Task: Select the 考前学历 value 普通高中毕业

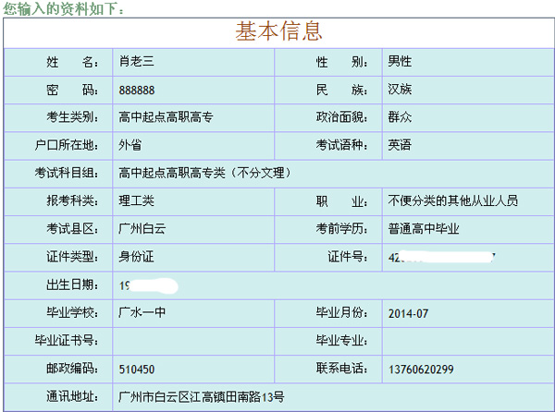Action: click(424, 228)
